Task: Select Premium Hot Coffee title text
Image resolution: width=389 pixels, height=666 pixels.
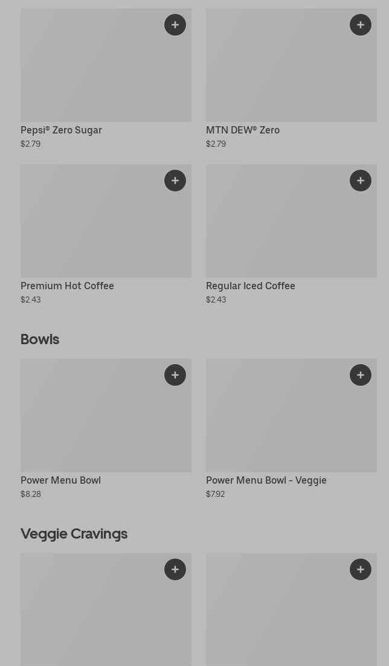Action: click(67, 286)
